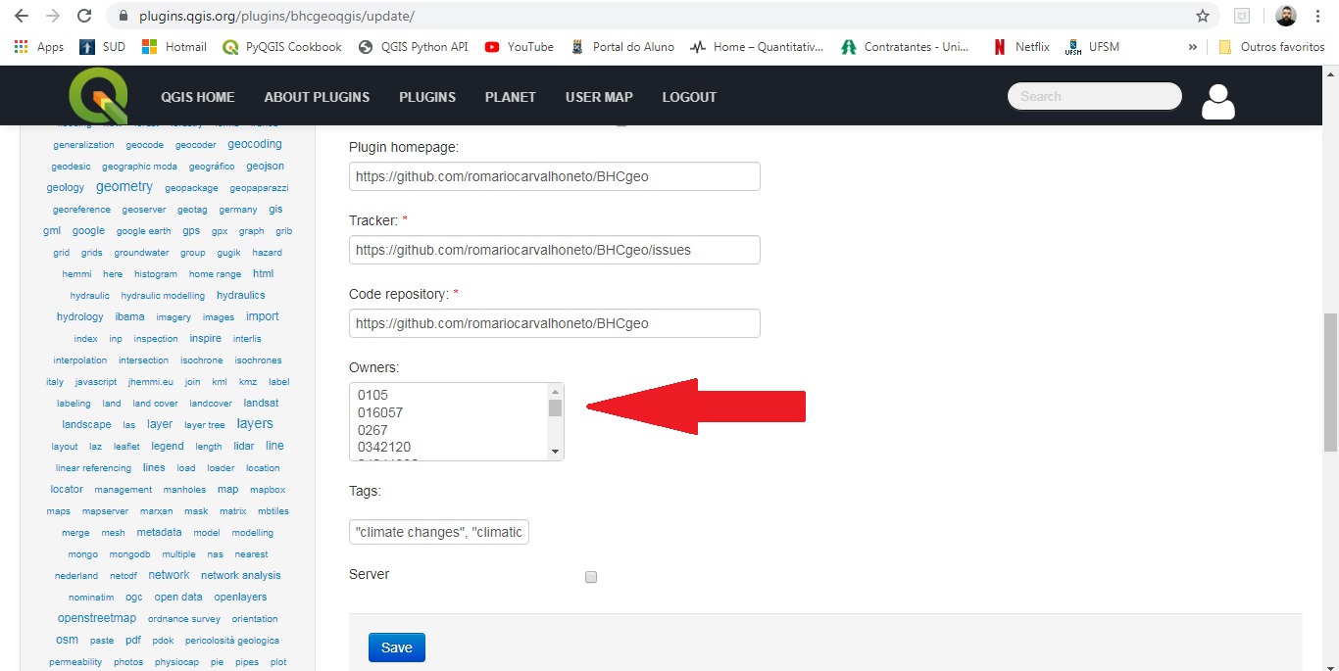Click the bookmark star in the address bar

[x=1202, y=15]
